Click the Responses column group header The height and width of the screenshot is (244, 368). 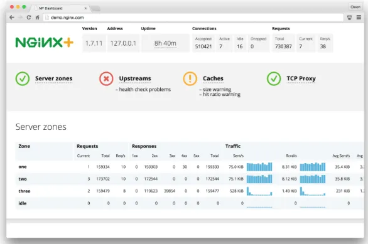[x=144, y=146]
